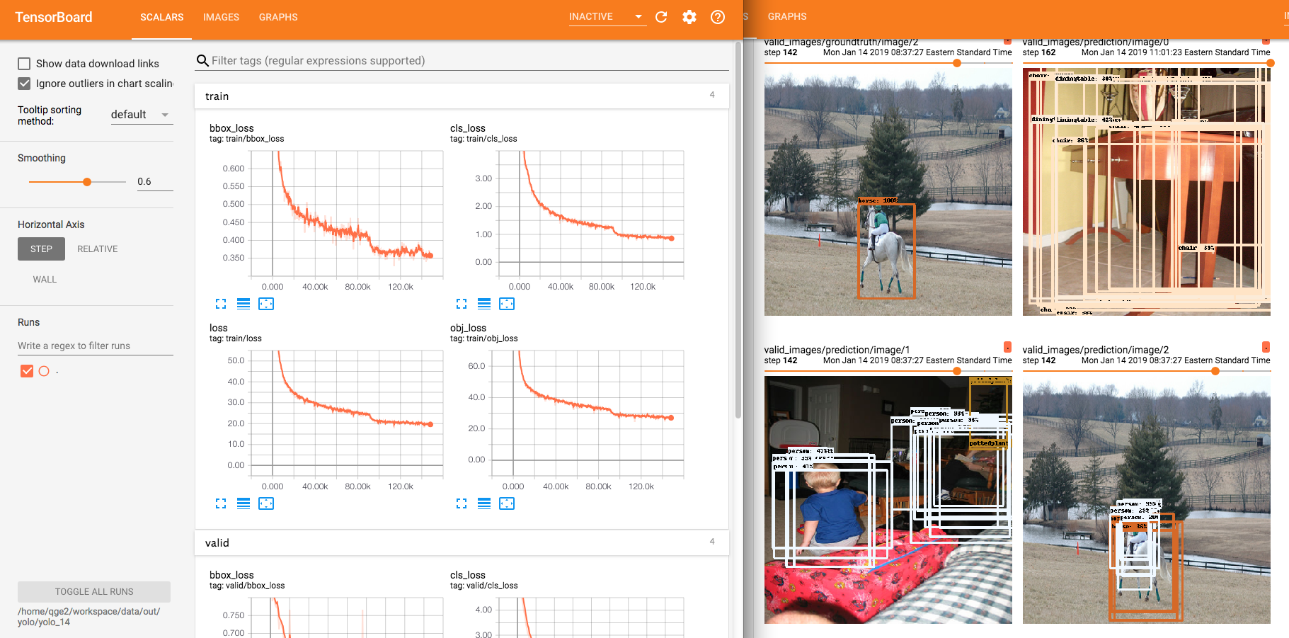Open the help question mark icon
1289x638 pixels.
(718, 17)
